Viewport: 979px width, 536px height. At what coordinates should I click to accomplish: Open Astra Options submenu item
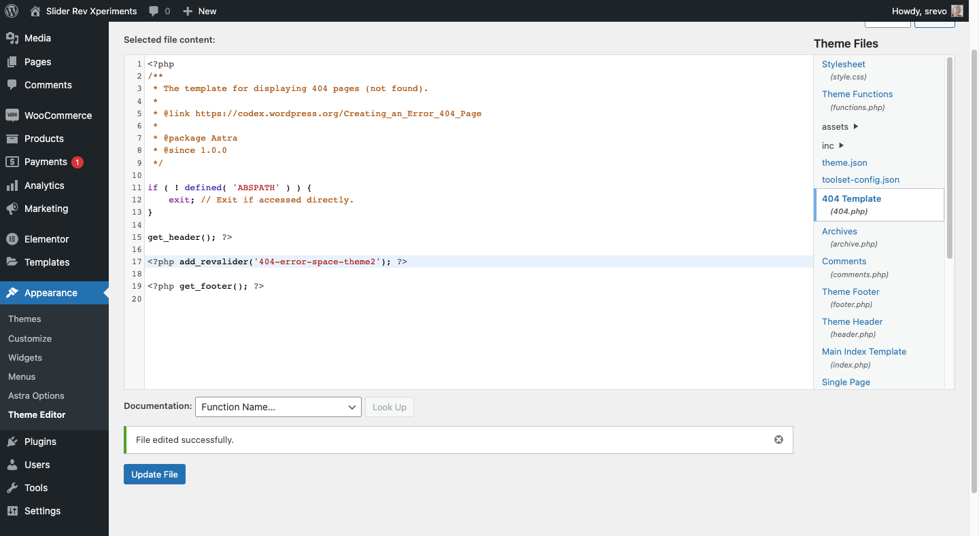pyautogui.click(x=36, y=395)
